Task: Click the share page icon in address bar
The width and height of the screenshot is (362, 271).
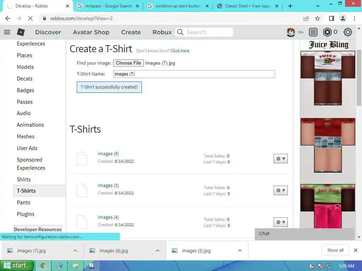Action: pos(306,18)
